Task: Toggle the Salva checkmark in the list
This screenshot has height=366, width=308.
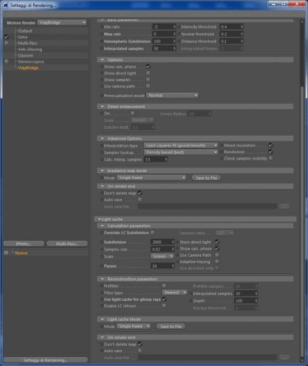Action: point(6,37)
